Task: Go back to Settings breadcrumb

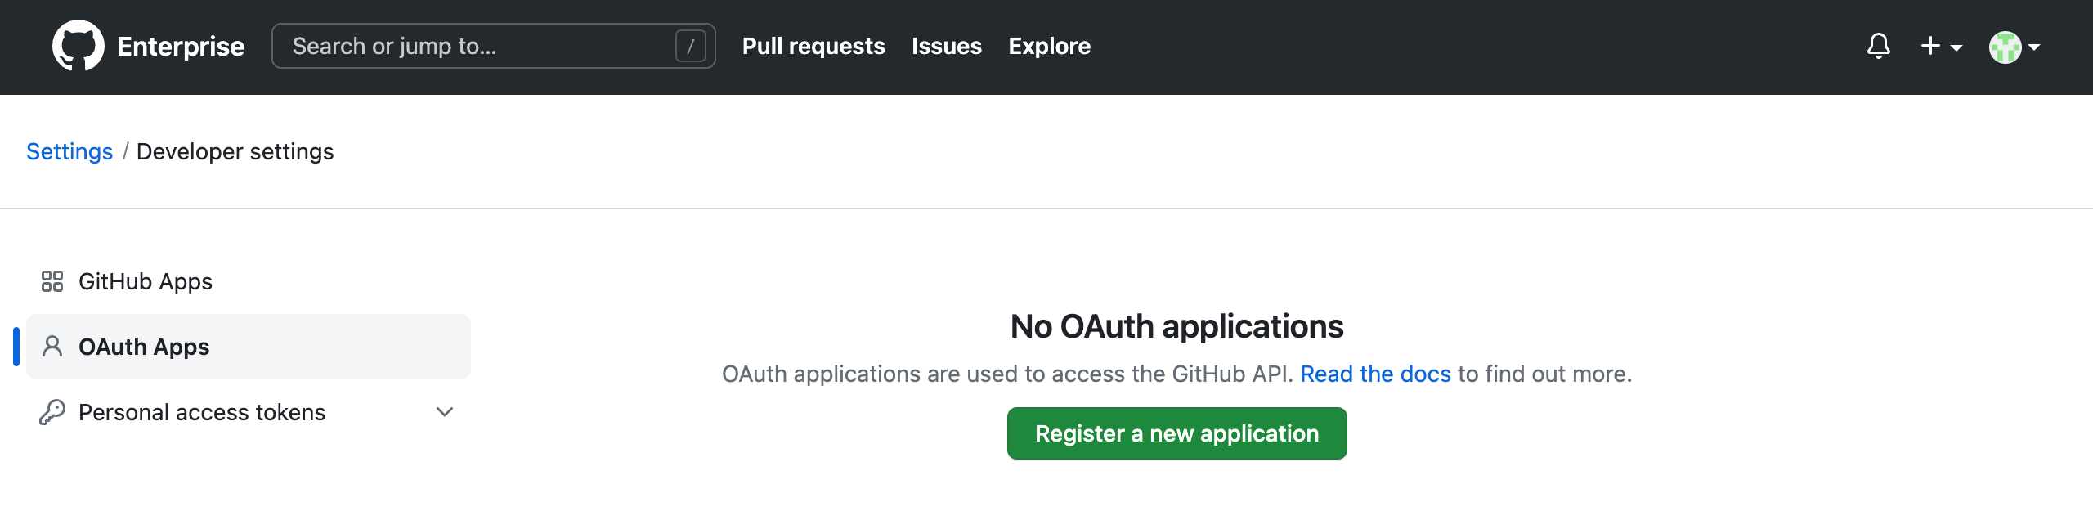Action: coord(69,151)
